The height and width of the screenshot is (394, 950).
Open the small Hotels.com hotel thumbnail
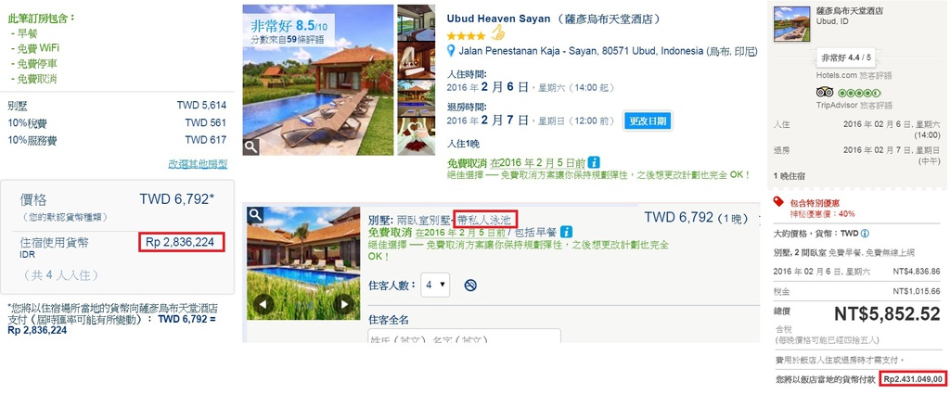click(x=792, y=23)
